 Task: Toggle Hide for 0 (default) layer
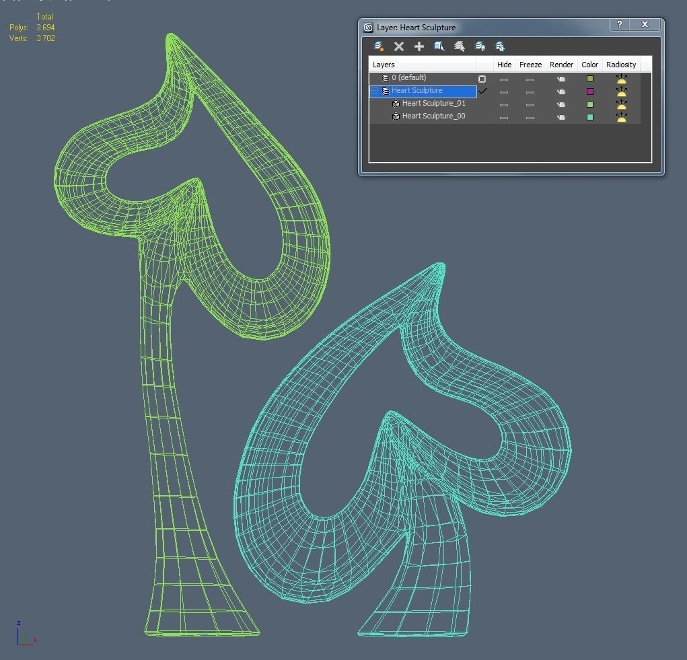click(x=504, y=79)
